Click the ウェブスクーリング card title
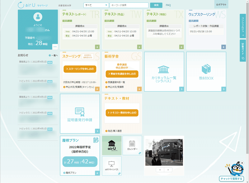Viewport: 249px width, 183px height. click(x=202, y=14)
